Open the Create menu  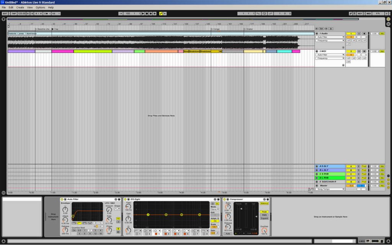[20, 7]
